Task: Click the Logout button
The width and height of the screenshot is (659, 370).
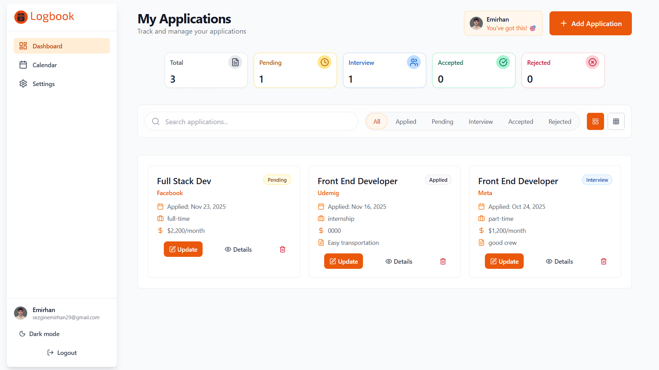Action: pos(62,353)
